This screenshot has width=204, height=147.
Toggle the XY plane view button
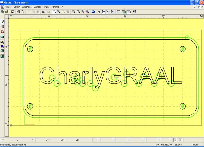104,12
